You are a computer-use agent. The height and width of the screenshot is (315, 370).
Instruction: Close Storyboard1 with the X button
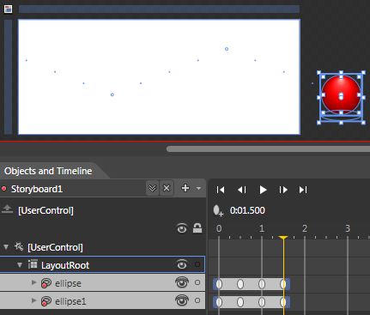(x=167, y=188)
